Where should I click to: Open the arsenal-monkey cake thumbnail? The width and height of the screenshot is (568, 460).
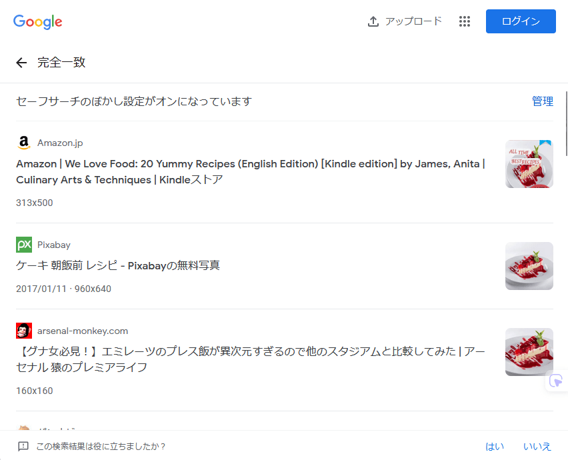[x=529, y=352]
